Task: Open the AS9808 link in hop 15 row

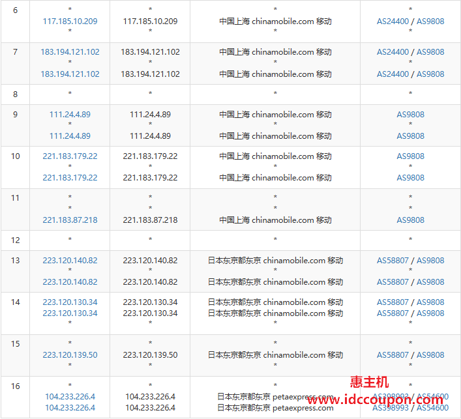Action: tap(430, 354)
